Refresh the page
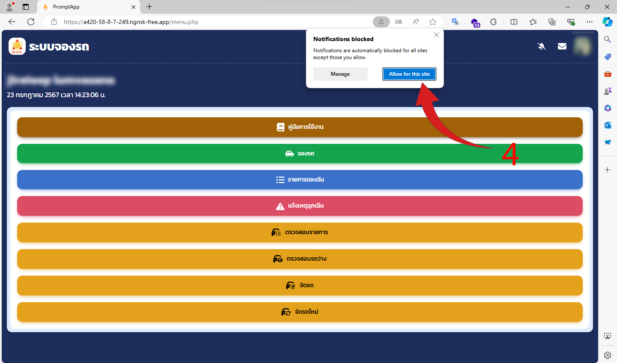 tap(31, 22)
